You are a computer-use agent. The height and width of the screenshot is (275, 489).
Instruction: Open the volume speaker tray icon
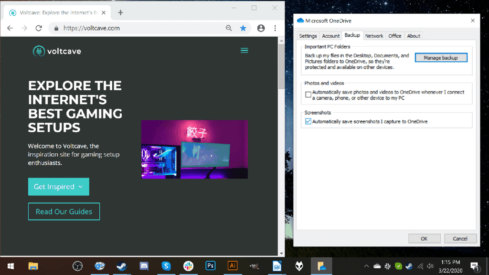(x=430, y=266)
